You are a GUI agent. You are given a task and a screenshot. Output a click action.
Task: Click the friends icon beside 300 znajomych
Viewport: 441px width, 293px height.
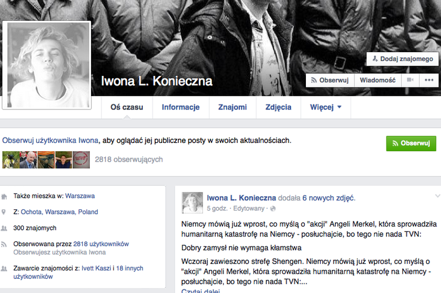4,228
